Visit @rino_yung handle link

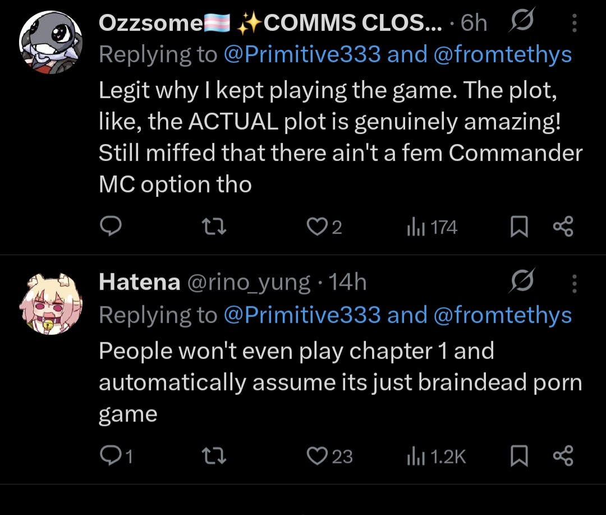coord(248,283)
